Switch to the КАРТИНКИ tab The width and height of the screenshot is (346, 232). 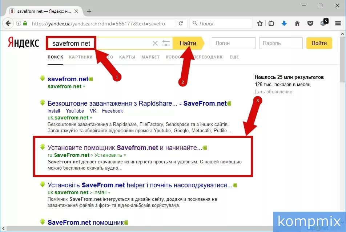click(81, 57)
